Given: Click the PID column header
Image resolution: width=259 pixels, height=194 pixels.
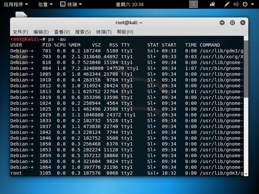Looking at the screenshot, I should point(47,45).
